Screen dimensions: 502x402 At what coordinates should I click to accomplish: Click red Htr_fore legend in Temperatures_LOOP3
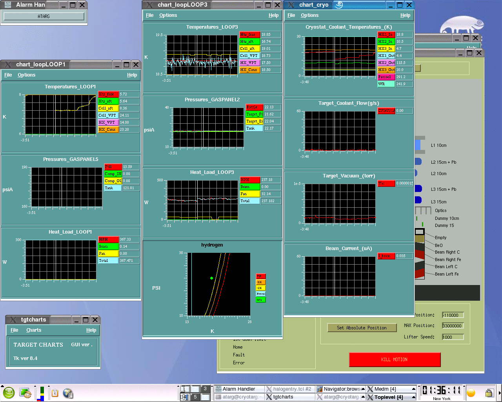click(x=249, y=35)
